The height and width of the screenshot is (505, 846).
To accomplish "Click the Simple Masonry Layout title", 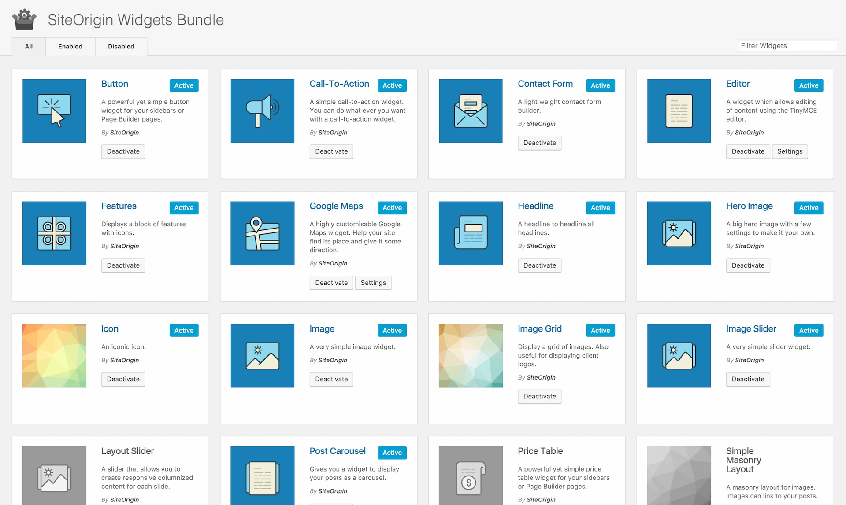I will click(744, 460).
